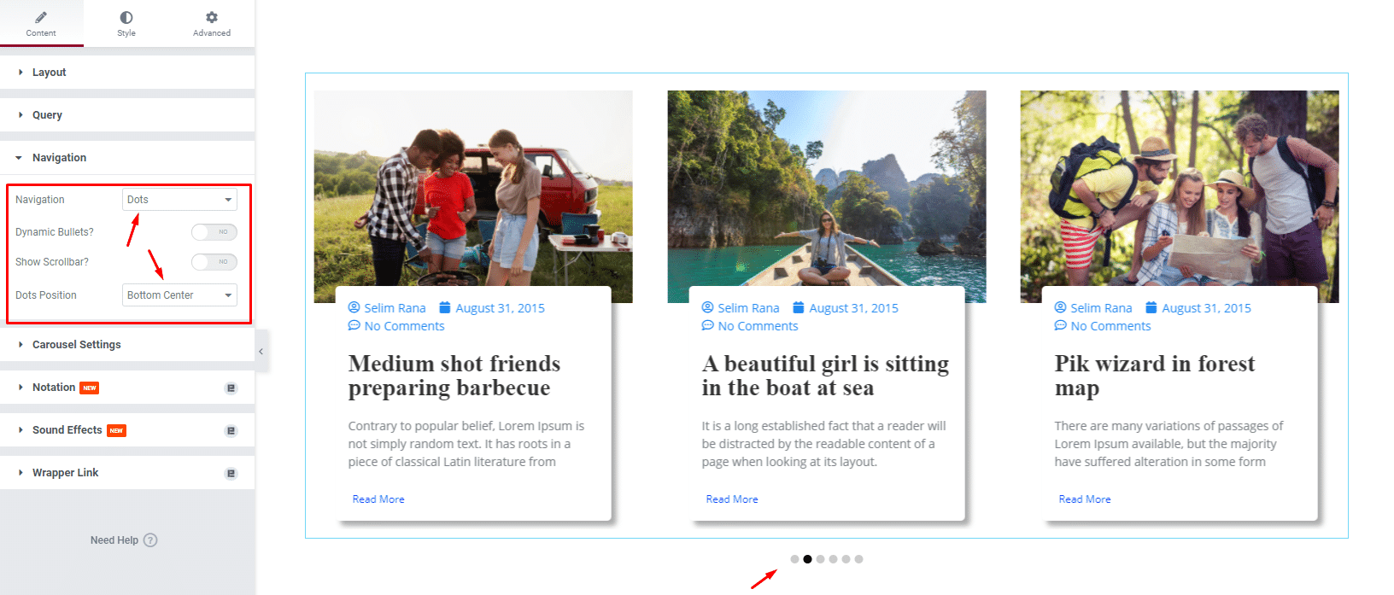The image size is (1394, 595).
Task: Expand the Query section
Action: click(x=47, y=115)
